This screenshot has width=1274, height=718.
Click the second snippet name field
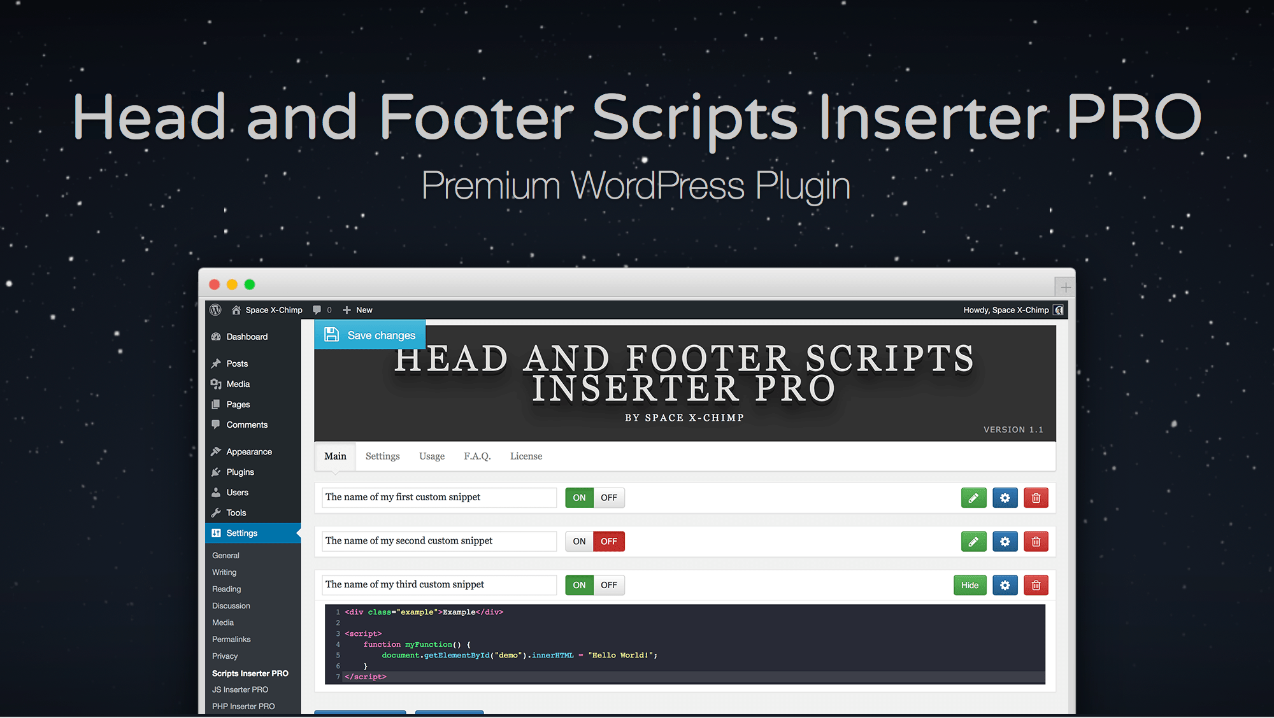[x=439, y=542]
